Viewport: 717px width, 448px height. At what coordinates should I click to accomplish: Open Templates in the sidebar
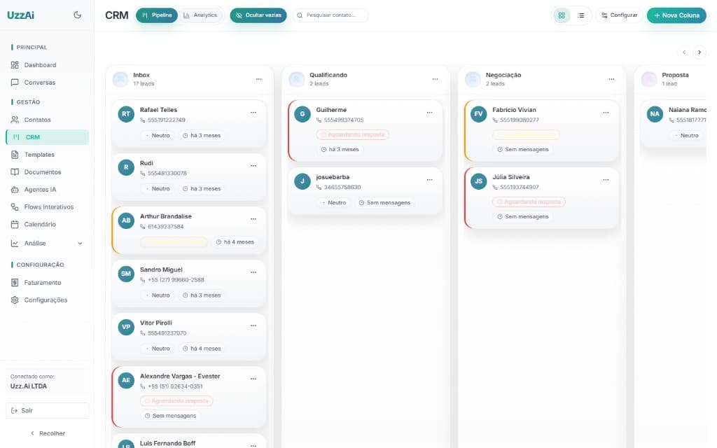click(48, 155)
